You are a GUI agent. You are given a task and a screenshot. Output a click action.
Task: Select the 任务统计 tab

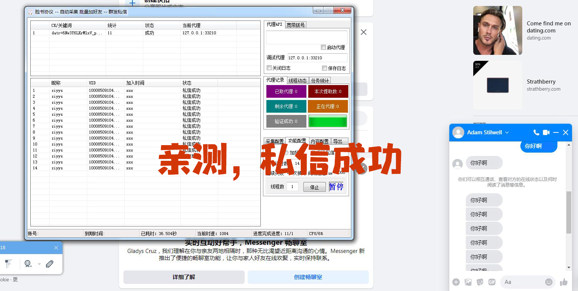point(320,81)
